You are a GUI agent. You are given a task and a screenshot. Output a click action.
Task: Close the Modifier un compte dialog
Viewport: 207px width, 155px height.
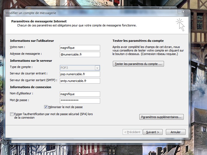coord(183,12)
